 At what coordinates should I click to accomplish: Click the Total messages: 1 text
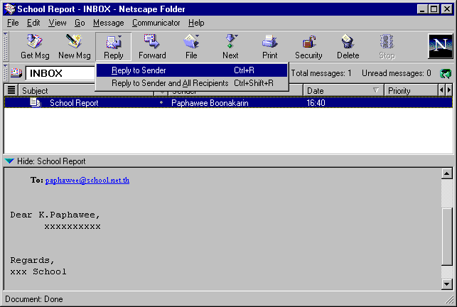tap(321, 73)
